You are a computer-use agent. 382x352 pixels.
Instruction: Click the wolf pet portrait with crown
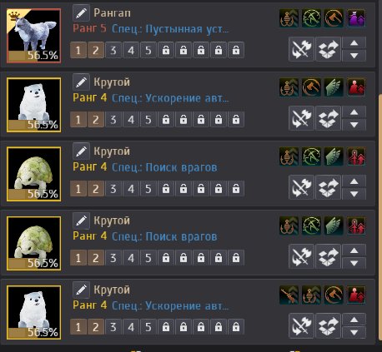33,36
